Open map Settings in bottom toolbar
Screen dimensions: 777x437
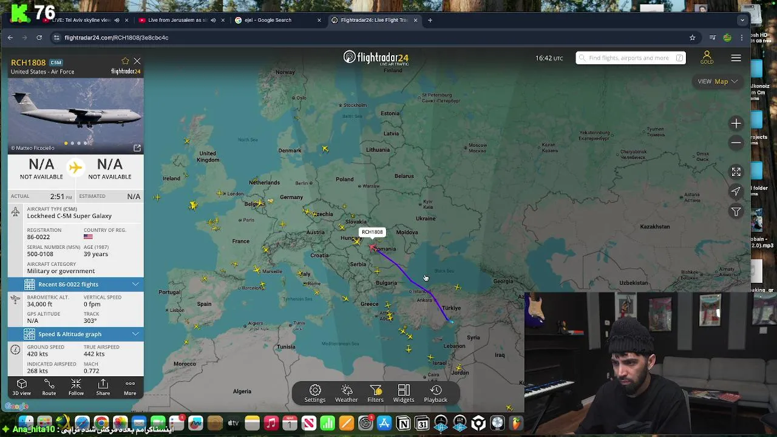tap(315, 393)
